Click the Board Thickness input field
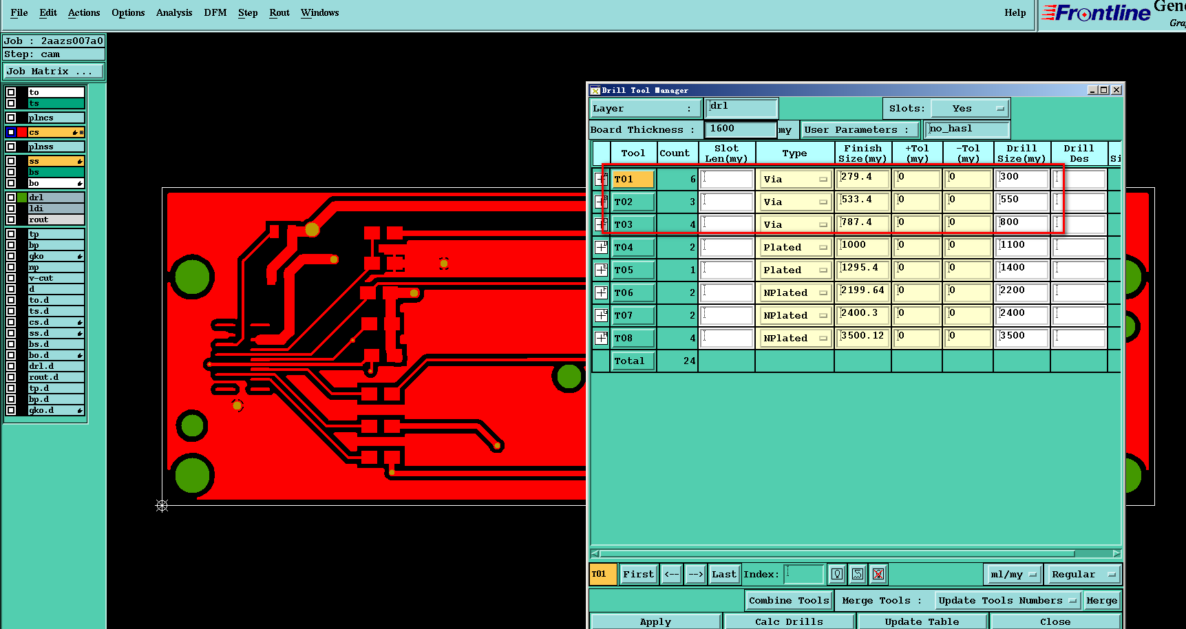The height and width of the screenshot is (629, 1186). 741,129
